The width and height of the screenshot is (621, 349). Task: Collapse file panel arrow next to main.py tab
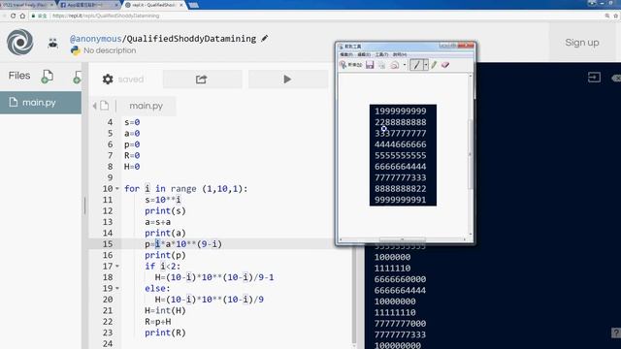pos(95,106)
